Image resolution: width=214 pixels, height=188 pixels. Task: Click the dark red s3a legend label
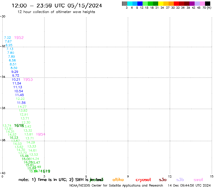[163, 180]
